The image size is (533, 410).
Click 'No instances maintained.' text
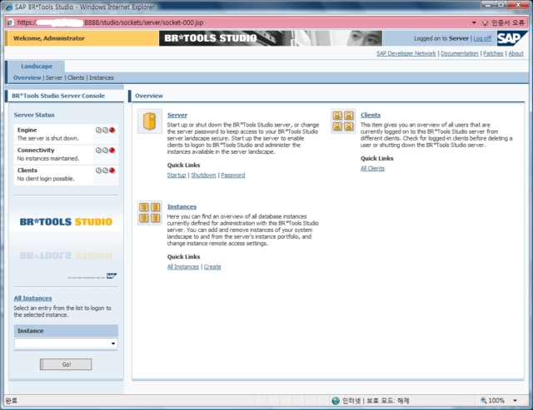[x=48, y=159]
